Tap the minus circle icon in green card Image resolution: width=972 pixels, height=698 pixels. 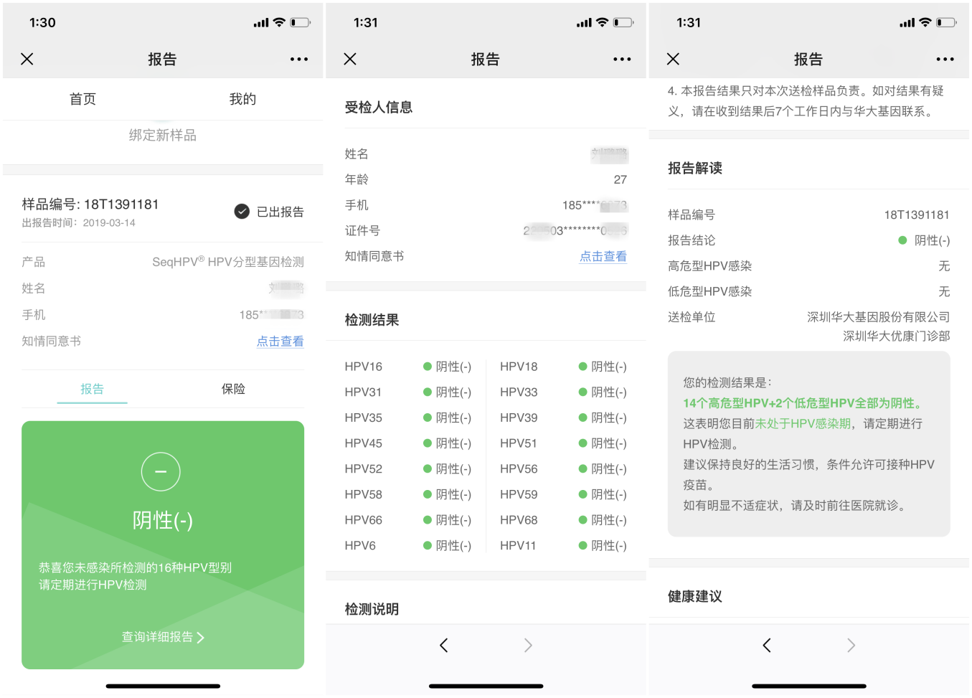161,472
